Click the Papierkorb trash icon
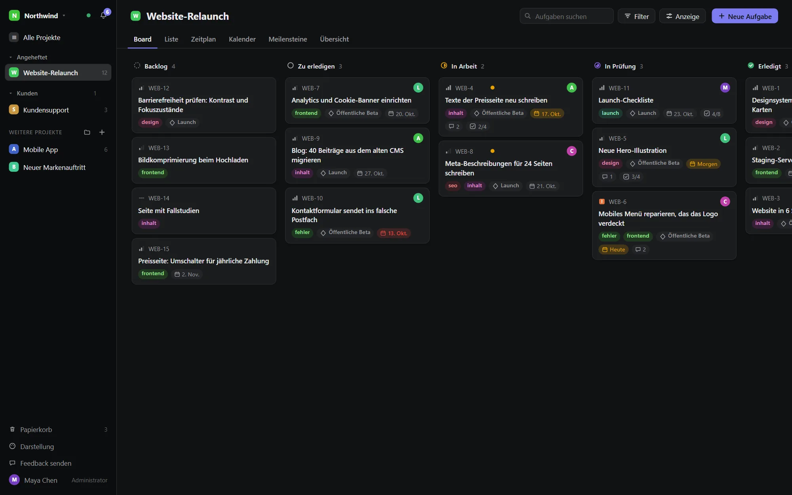This screenshot has width=792, height=495. [x=12, y=429]
